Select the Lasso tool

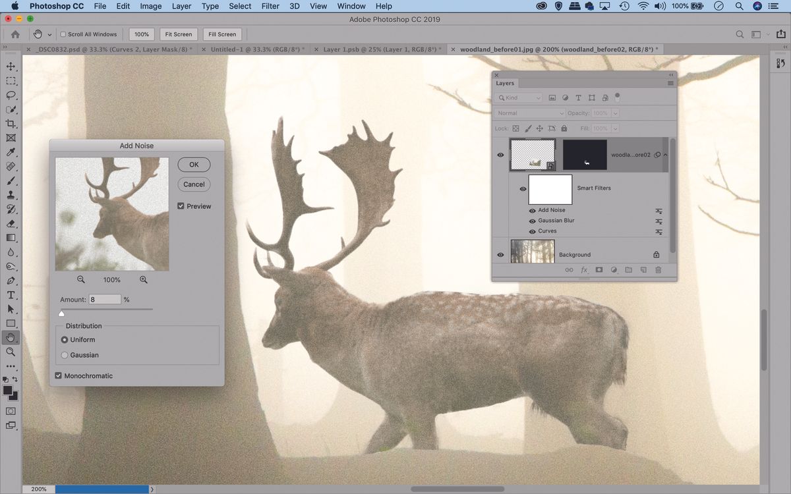(x=10, y=95)
